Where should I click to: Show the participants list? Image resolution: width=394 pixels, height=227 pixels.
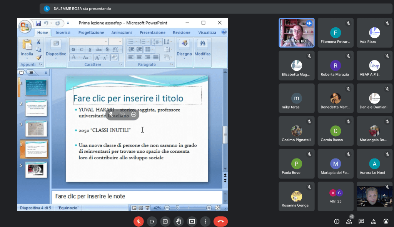[349, 221]
